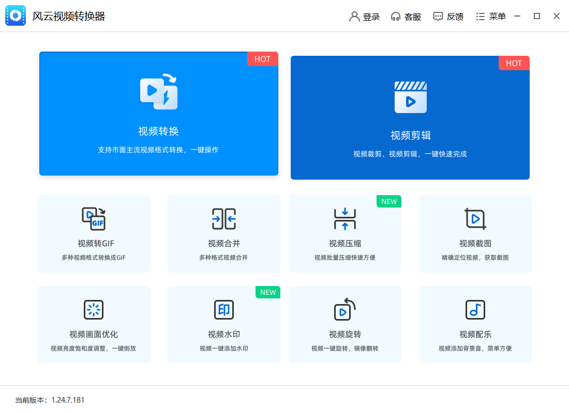
Task: Click the 风云视频转换器 title text
Action: pos(70,15)
